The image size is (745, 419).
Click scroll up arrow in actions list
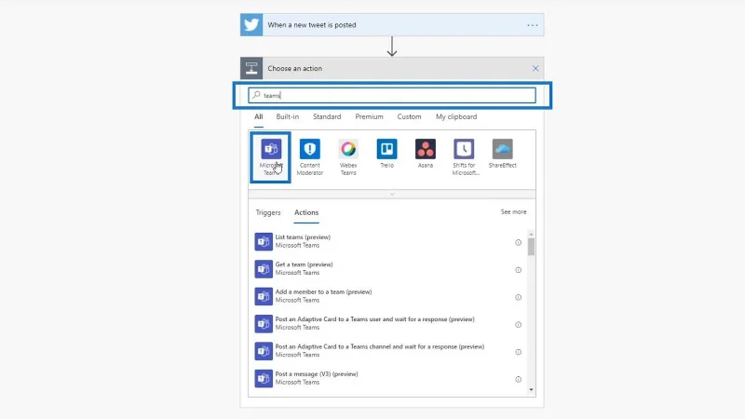point(531,235)
